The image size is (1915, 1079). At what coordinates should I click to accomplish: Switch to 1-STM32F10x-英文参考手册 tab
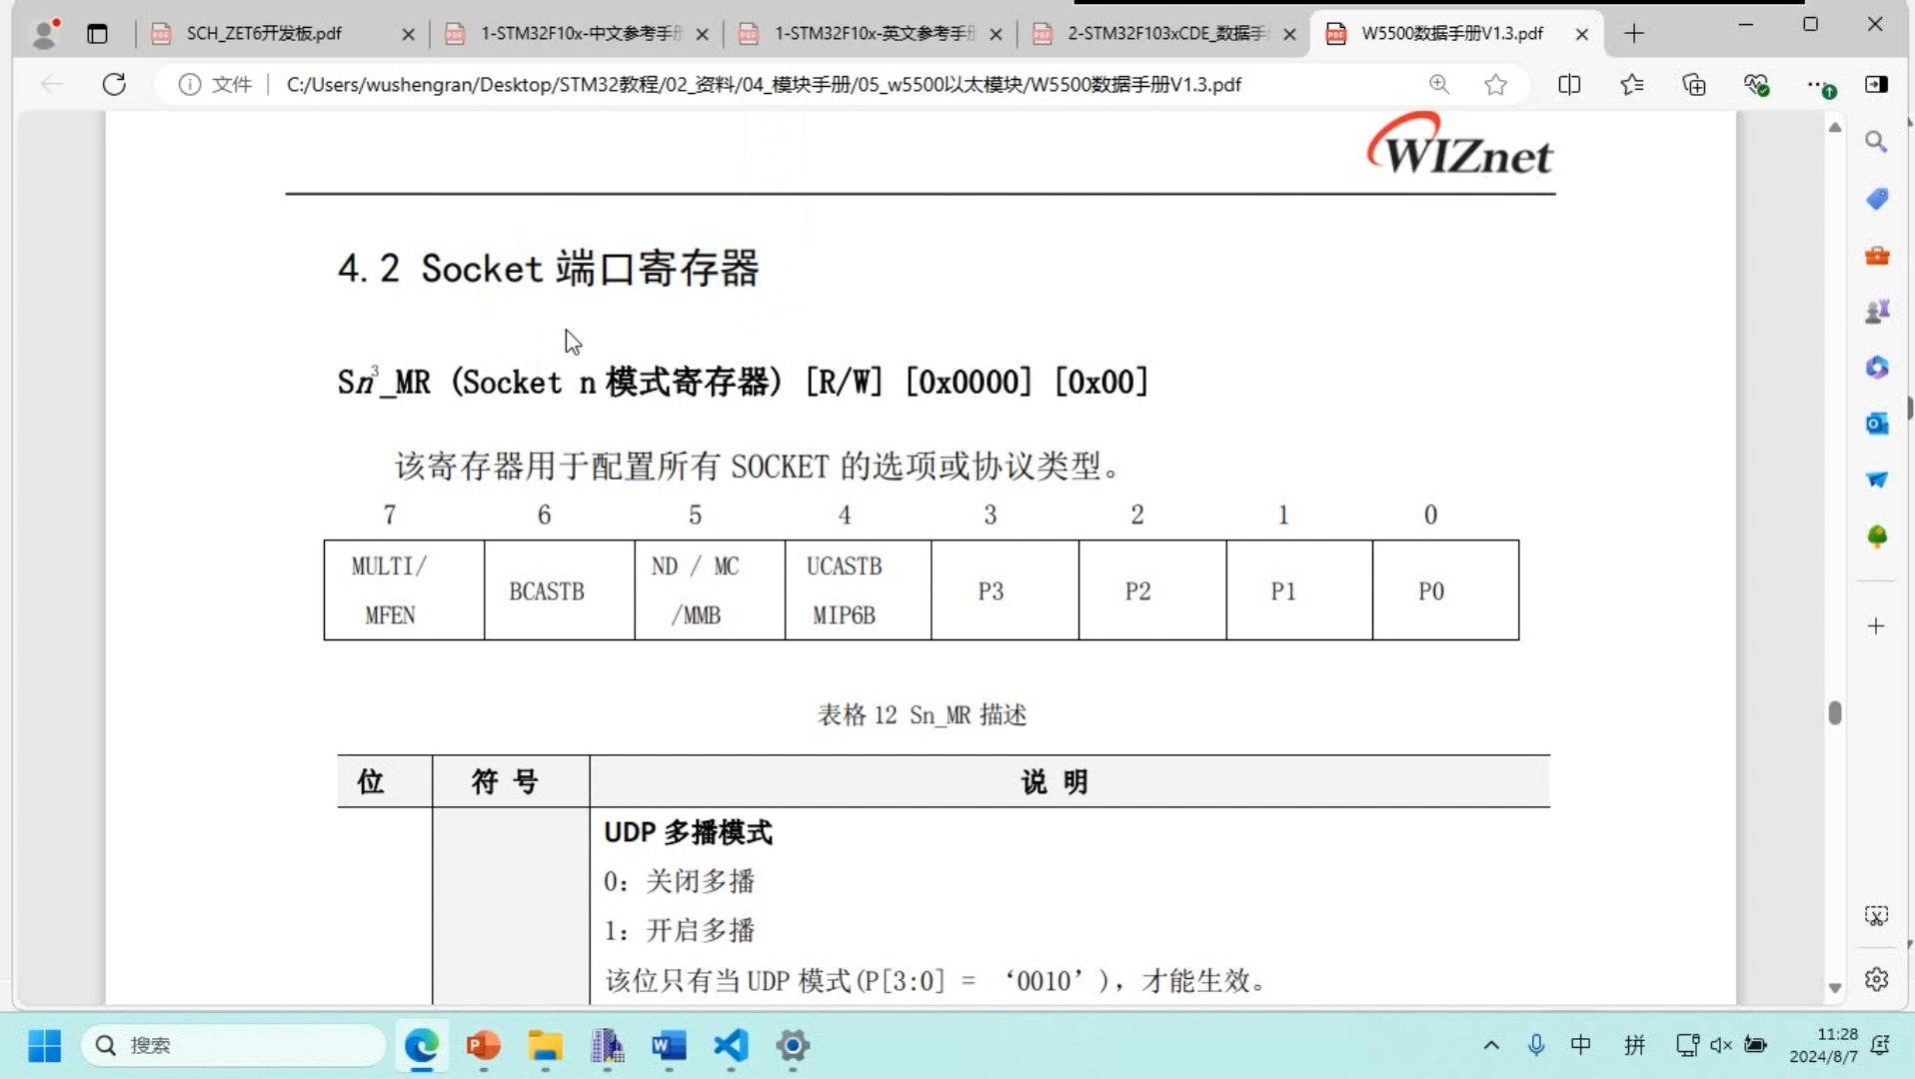(874, 34)
